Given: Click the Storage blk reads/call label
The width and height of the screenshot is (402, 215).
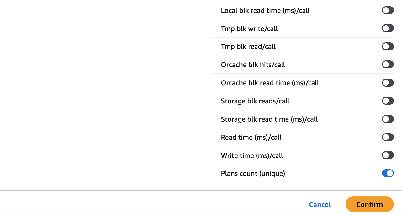Looking at the screenshot, I should pyautogui.click(x=255, y=101).
